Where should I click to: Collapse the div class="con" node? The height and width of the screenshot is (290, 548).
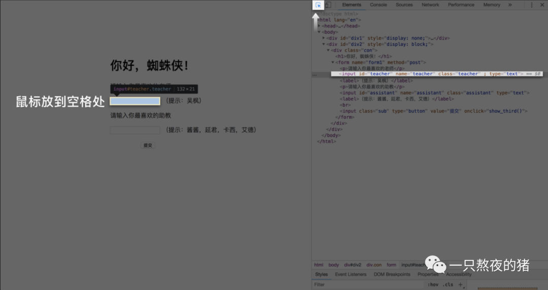coord(328,50)
